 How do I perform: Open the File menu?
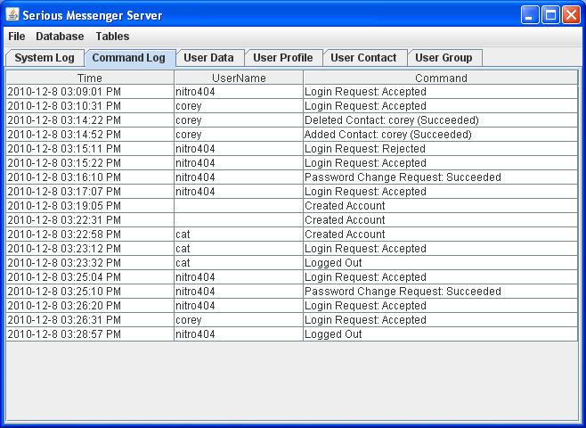click(17, 37)
